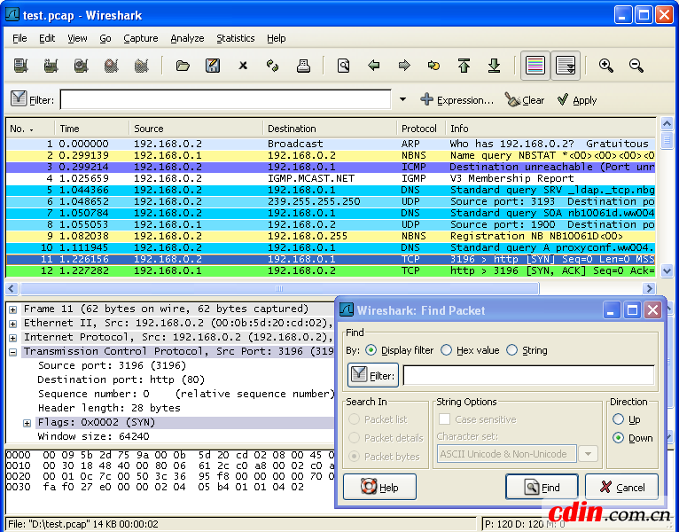Screen dimensions: 679x532
Task: Toggle Case sensitive checkbox
Action: (444, 419)
